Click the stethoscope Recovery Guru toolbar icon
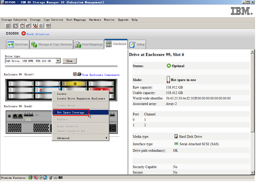Viewport: 257px width, 182px height. 35,26
